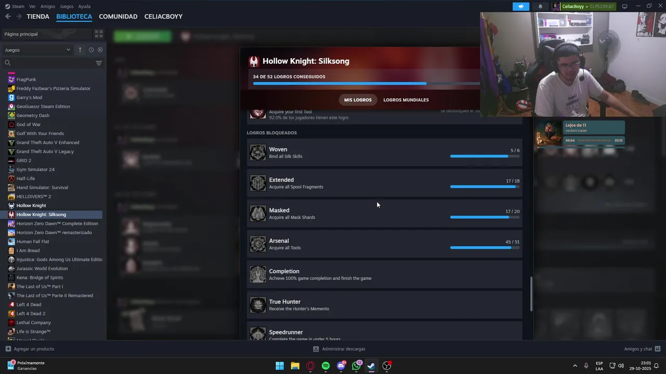The width and height of the screenshot is (666, 374).
Task: Expand the Juegos filter dropdown
Action: tap(37, 50)
